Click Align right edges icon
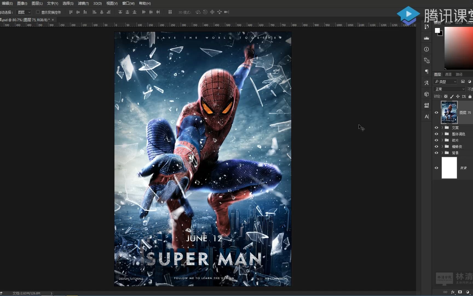Viewport: 473px width, 296px height. click(x=109, y=12)
